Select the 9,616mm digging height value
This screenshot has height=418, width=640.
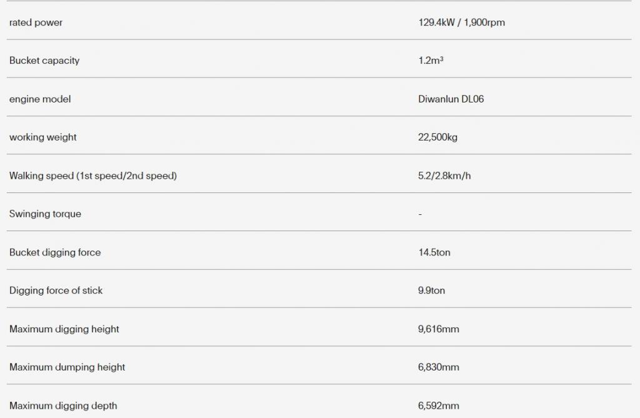click(439, 329)
